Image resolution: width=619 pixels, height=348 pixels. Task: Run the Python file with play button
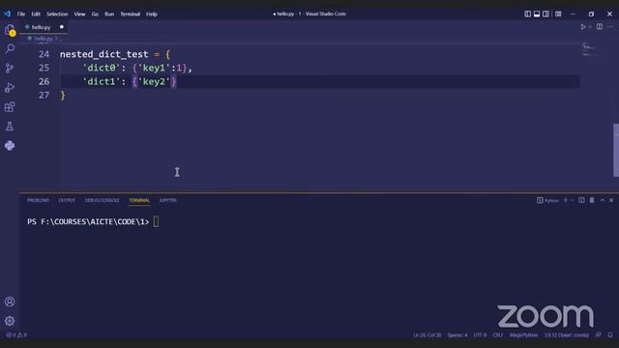point(583,27)
